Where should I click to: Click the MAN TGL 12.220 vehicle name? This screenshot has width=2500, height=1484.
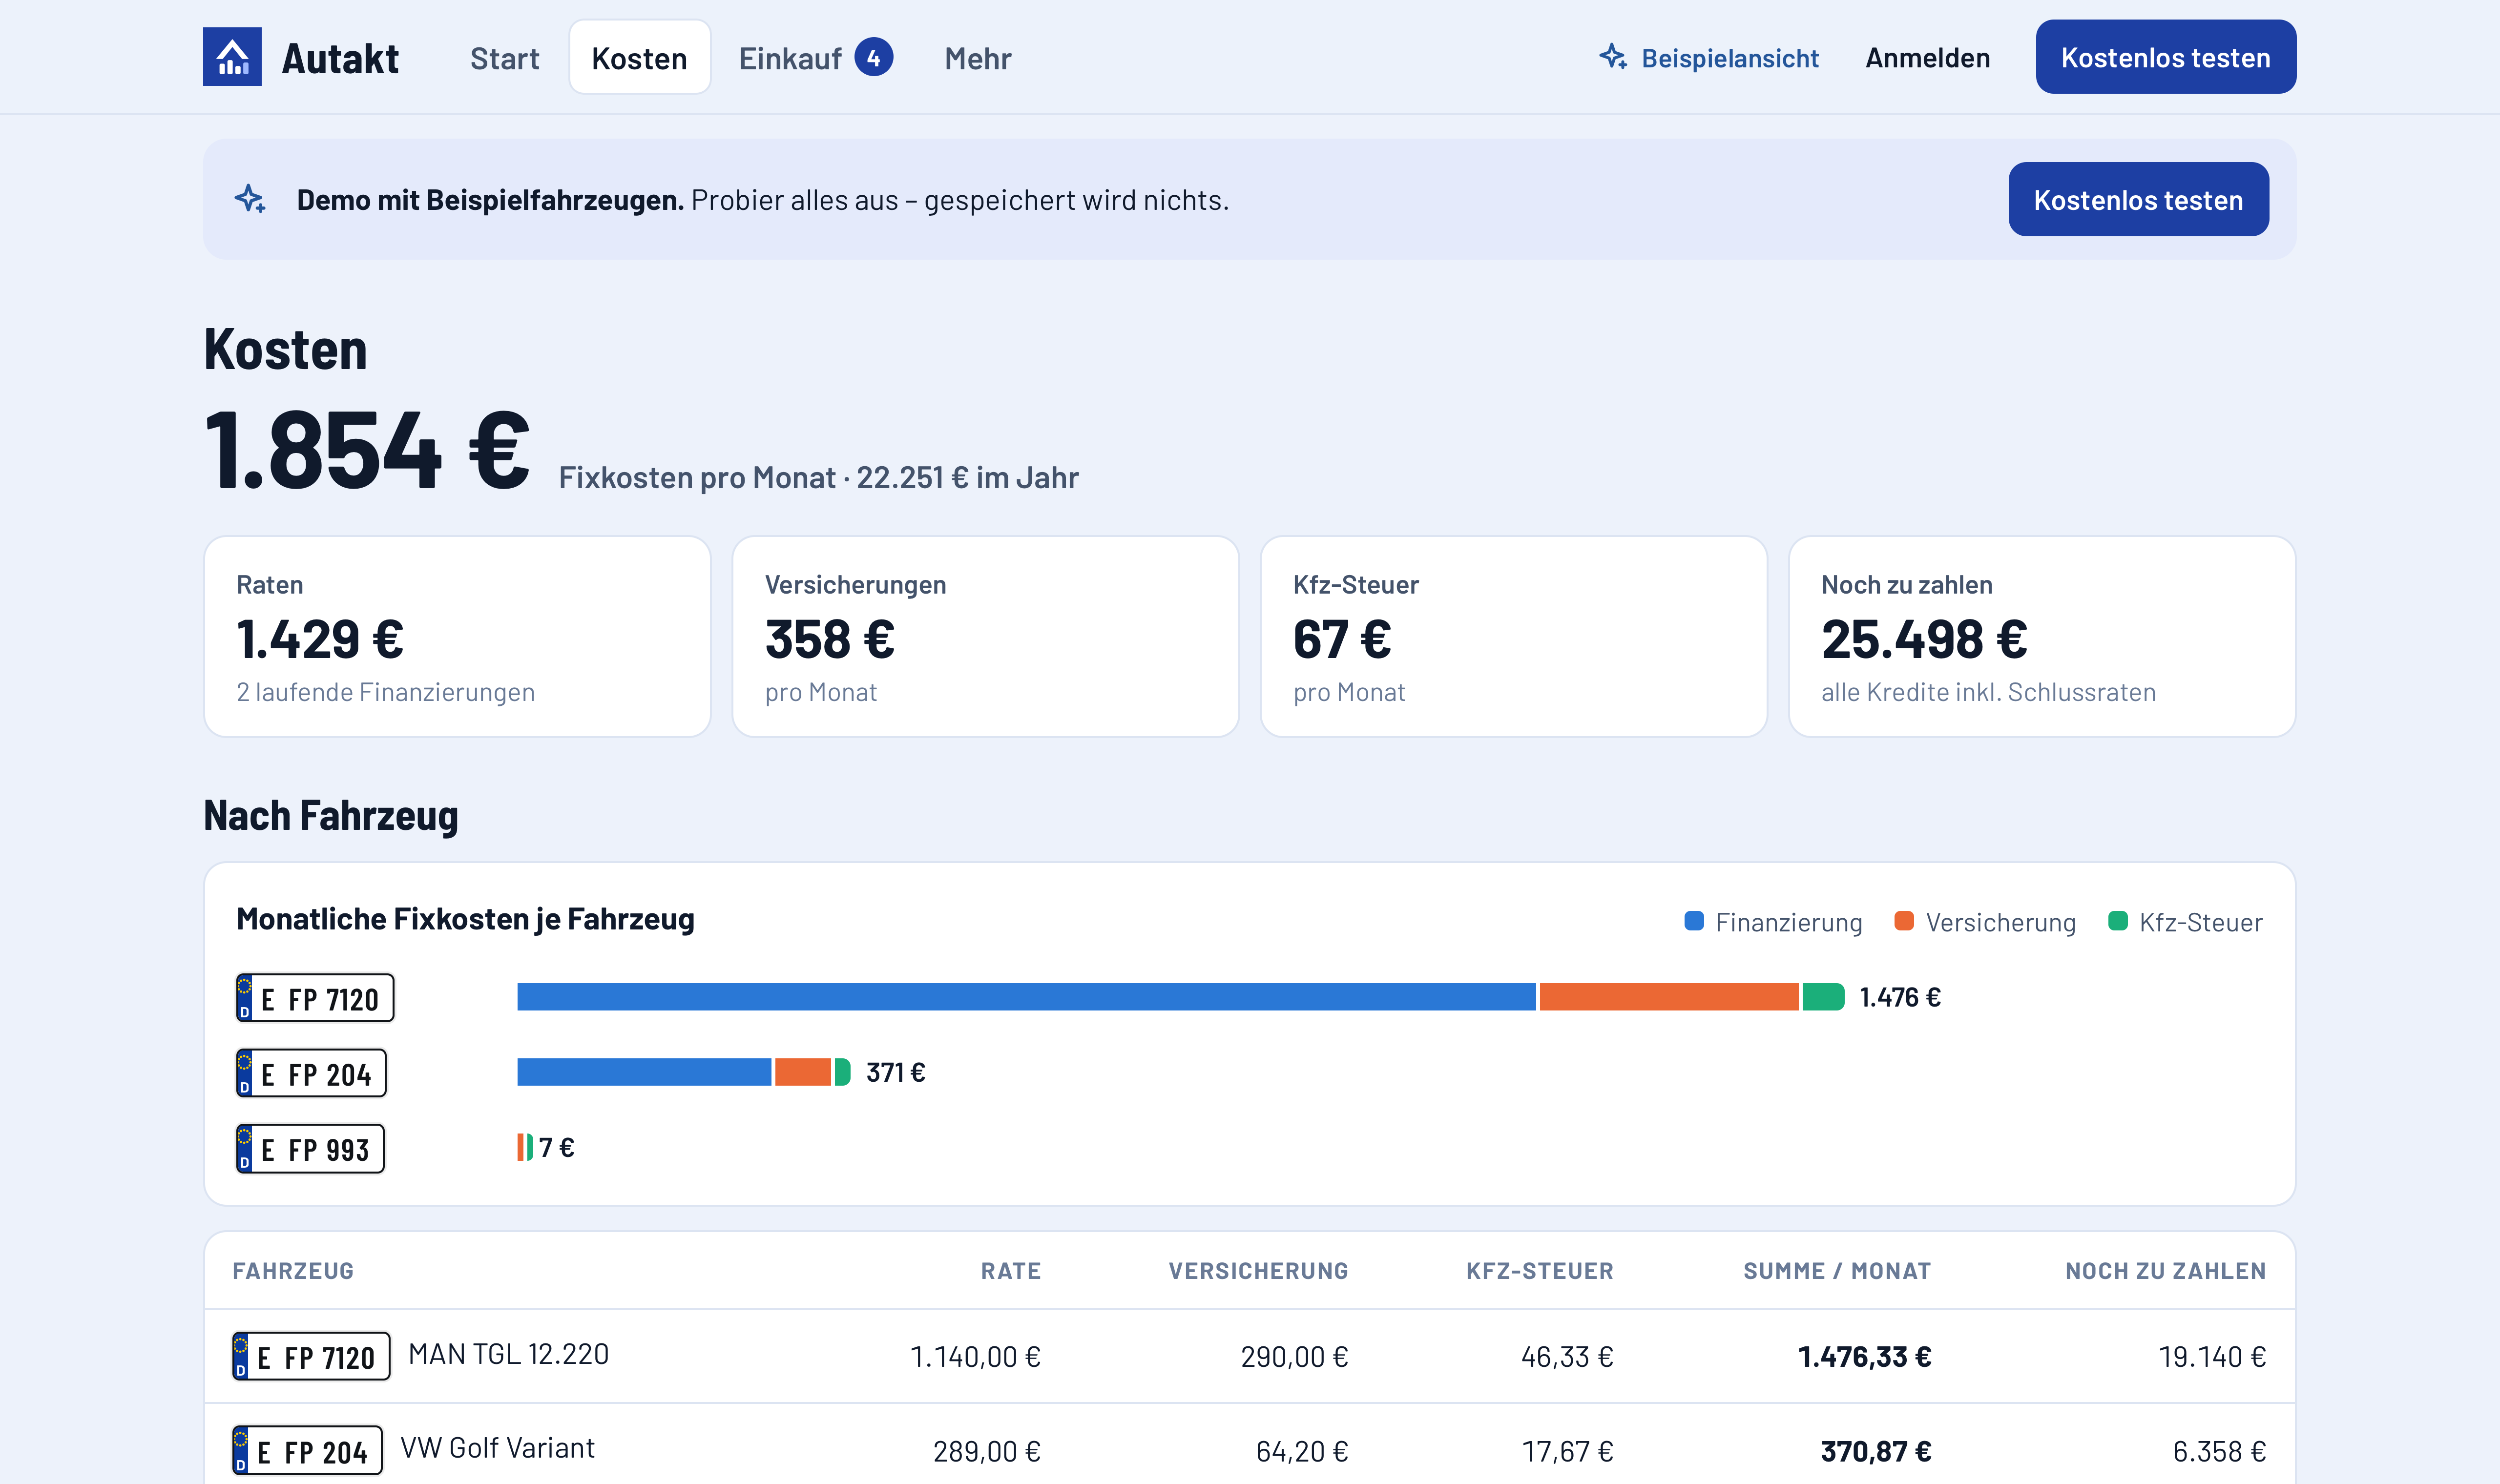(x=508, y=1354)
